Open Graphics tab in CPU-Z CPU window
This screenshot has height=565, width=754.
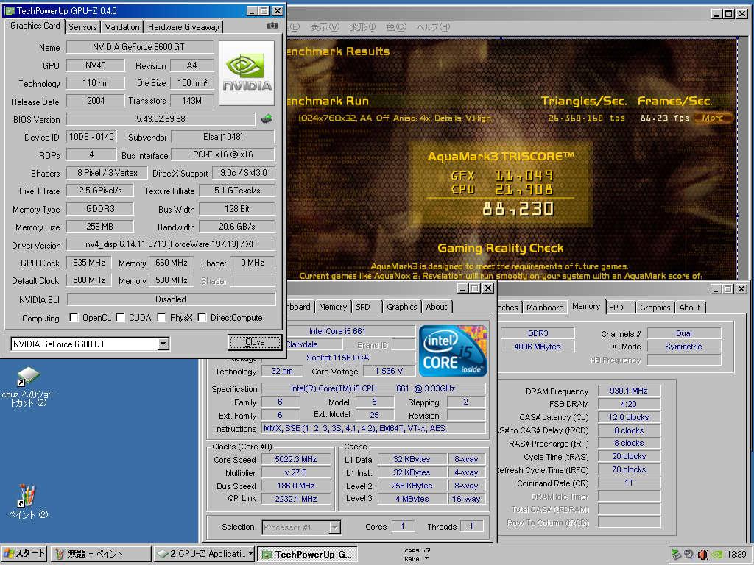pos(401,307)
